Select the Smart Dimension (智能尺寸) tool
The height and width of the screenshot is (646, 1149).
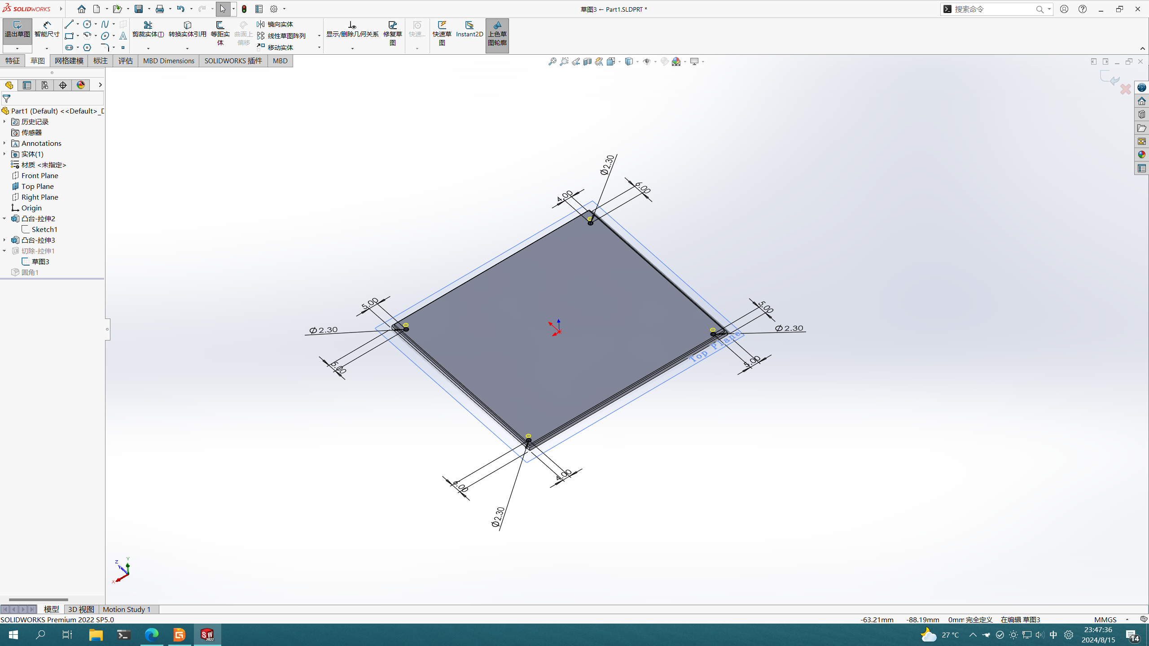click(47, 30)
